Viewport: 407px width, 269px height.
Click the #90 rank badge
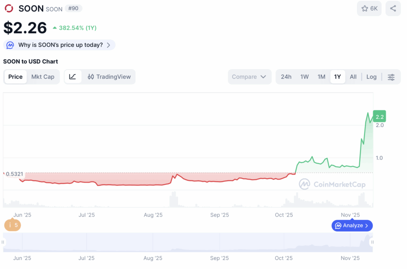tap(74, 8)
